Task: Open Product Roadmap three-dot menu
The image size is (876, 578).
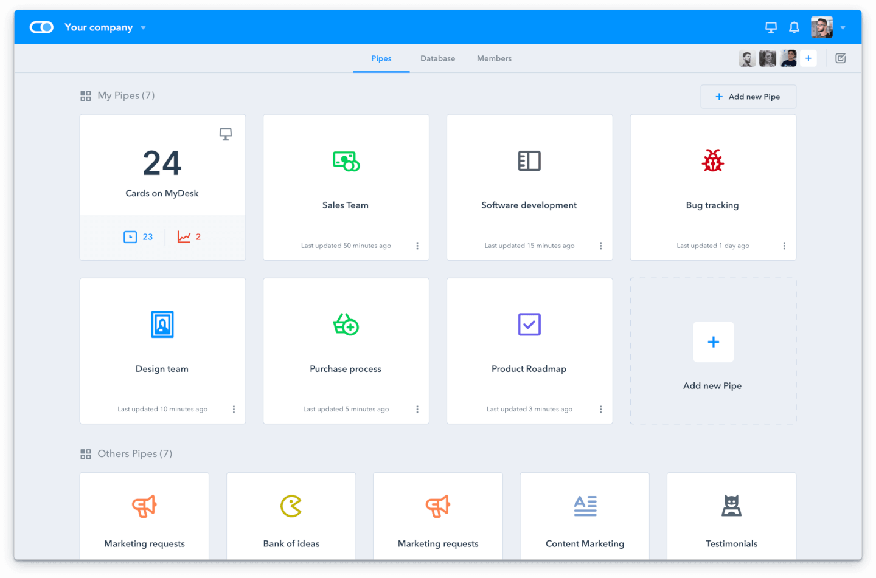Action: pos(600,409)
